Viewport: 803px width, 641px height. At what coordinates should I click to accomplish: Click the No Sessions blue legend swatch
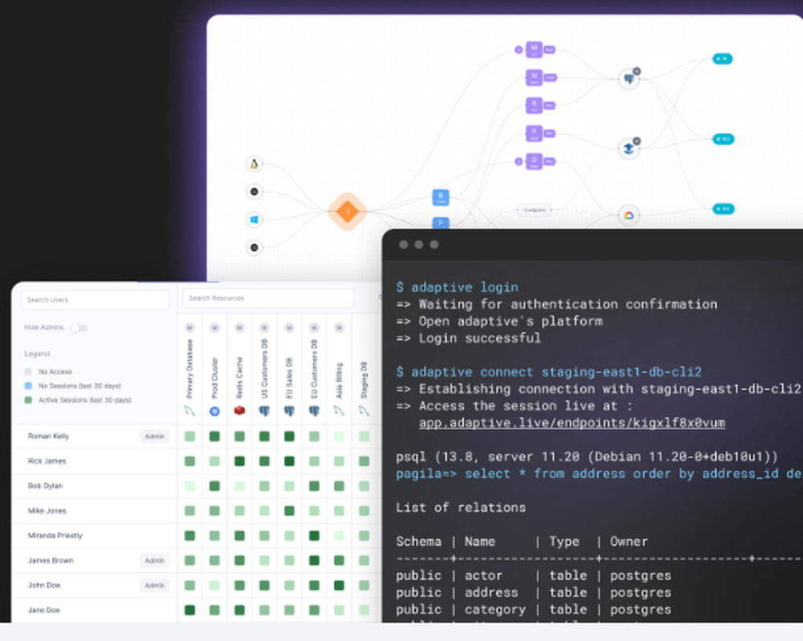pos(28,386)
